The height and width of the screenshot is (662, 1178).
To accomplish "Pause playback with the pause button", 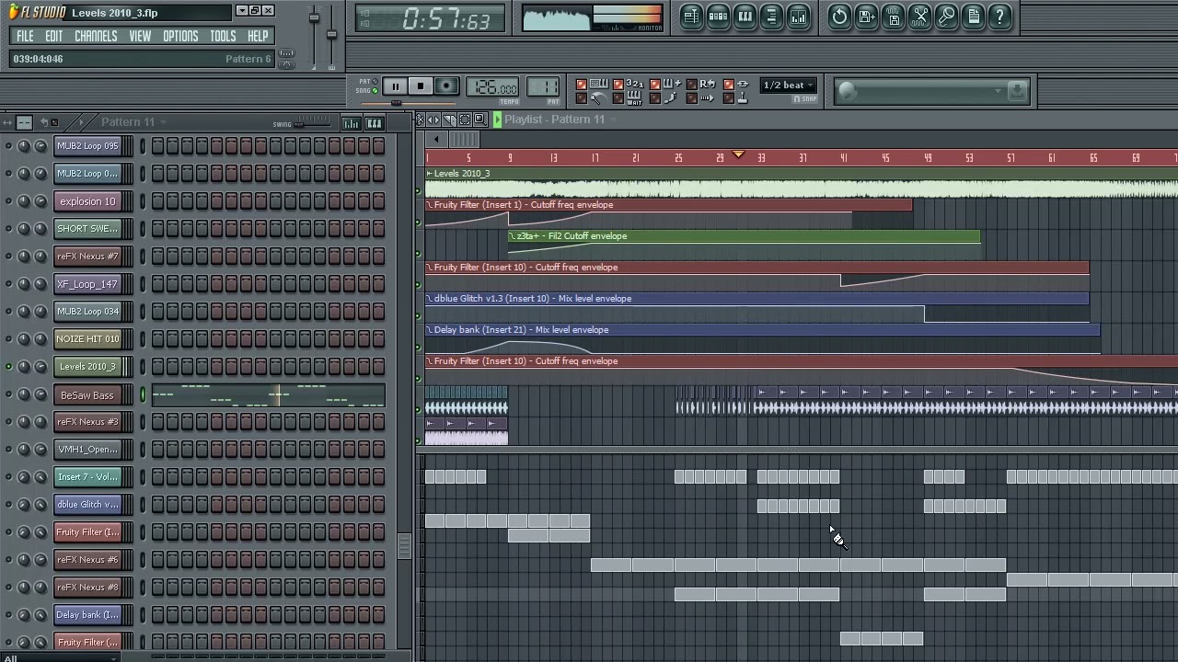I will [x=395, y=86].
